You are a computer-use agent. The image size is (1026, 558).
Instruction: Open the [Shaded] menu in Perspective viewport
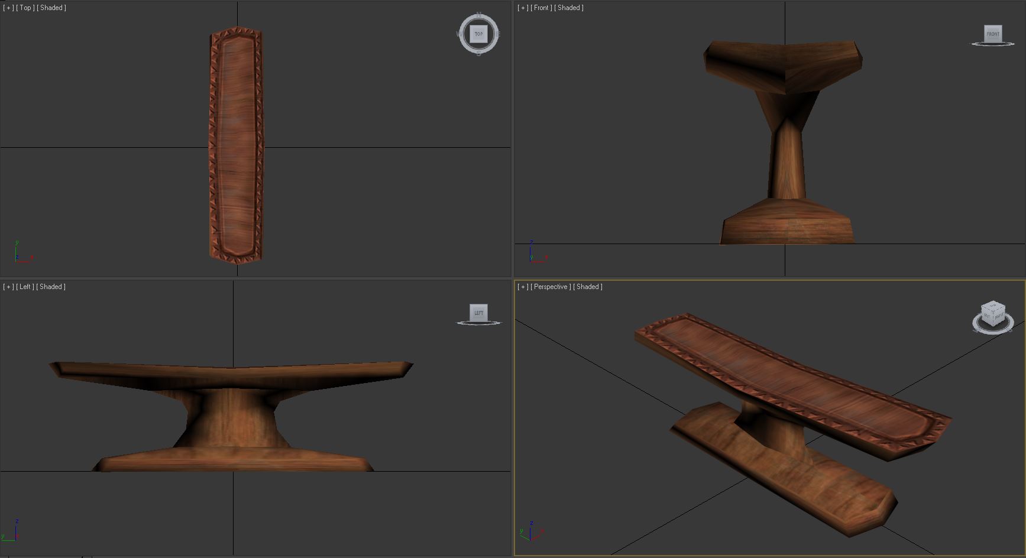[588, 287]
